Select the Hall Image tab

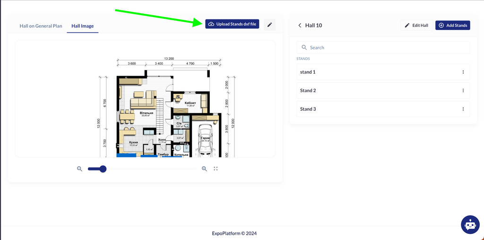click(82, 26)
